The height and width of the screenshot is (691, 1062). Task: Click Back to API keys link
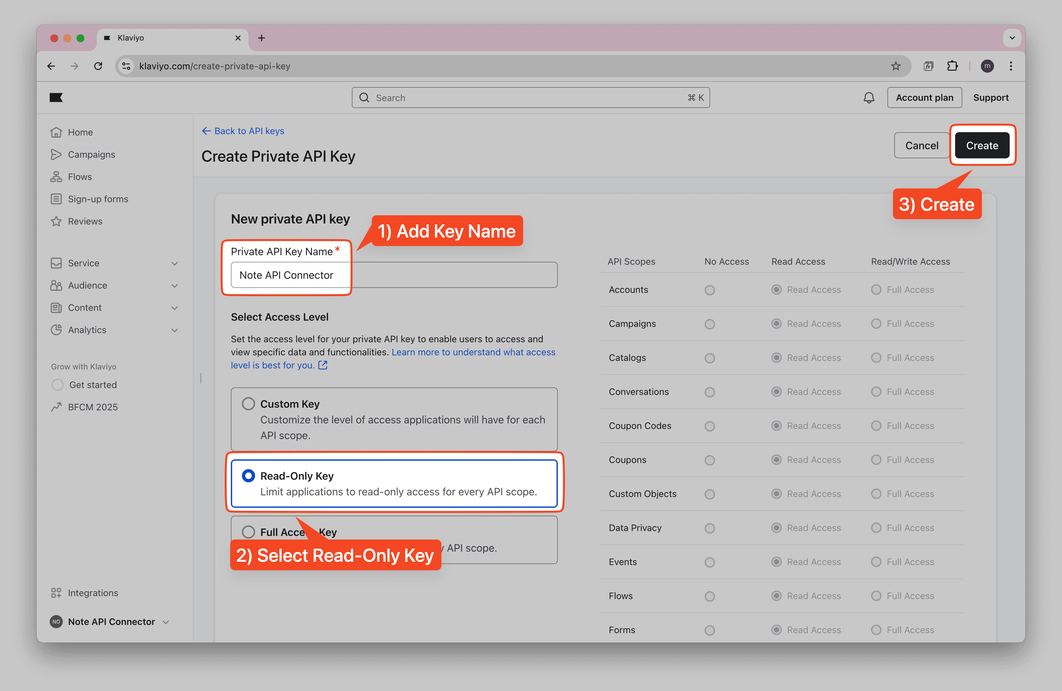click(243, 131)
